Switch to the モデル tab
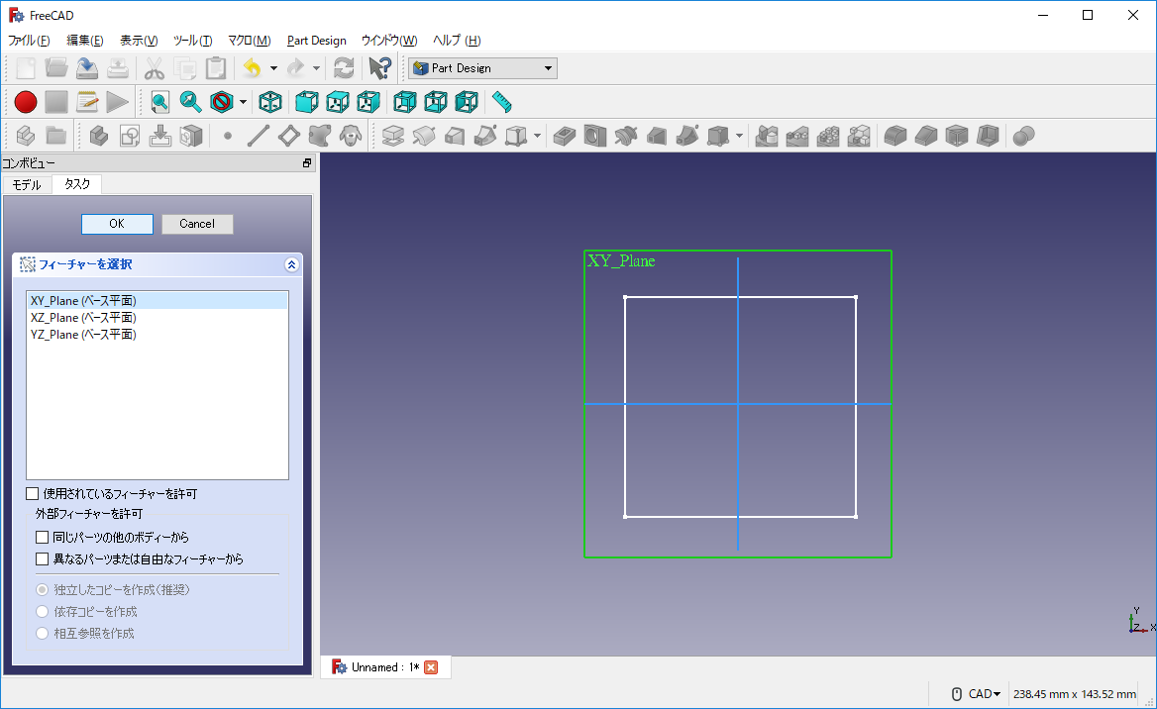This screenshot has height=709, width=1157. click(x=28, y=184)
